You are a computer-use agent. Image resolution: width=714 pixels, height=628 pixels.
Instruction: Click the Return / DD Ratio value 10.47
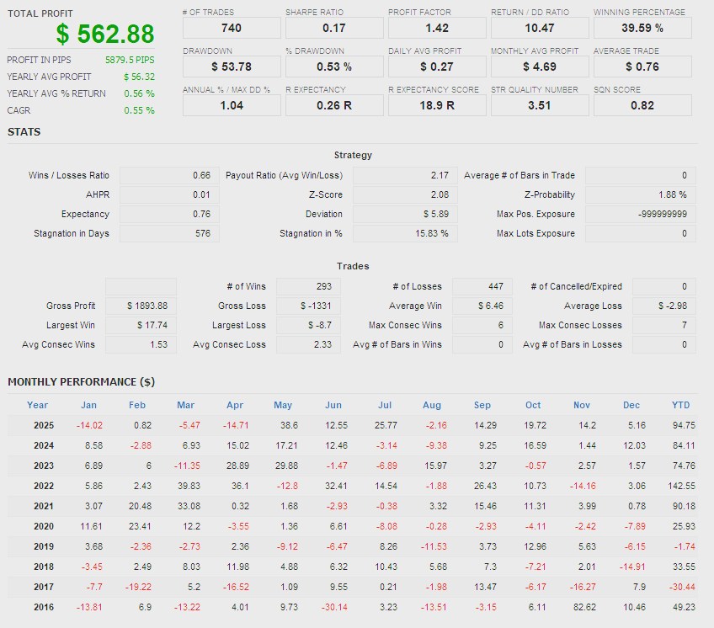coord(540,28)
